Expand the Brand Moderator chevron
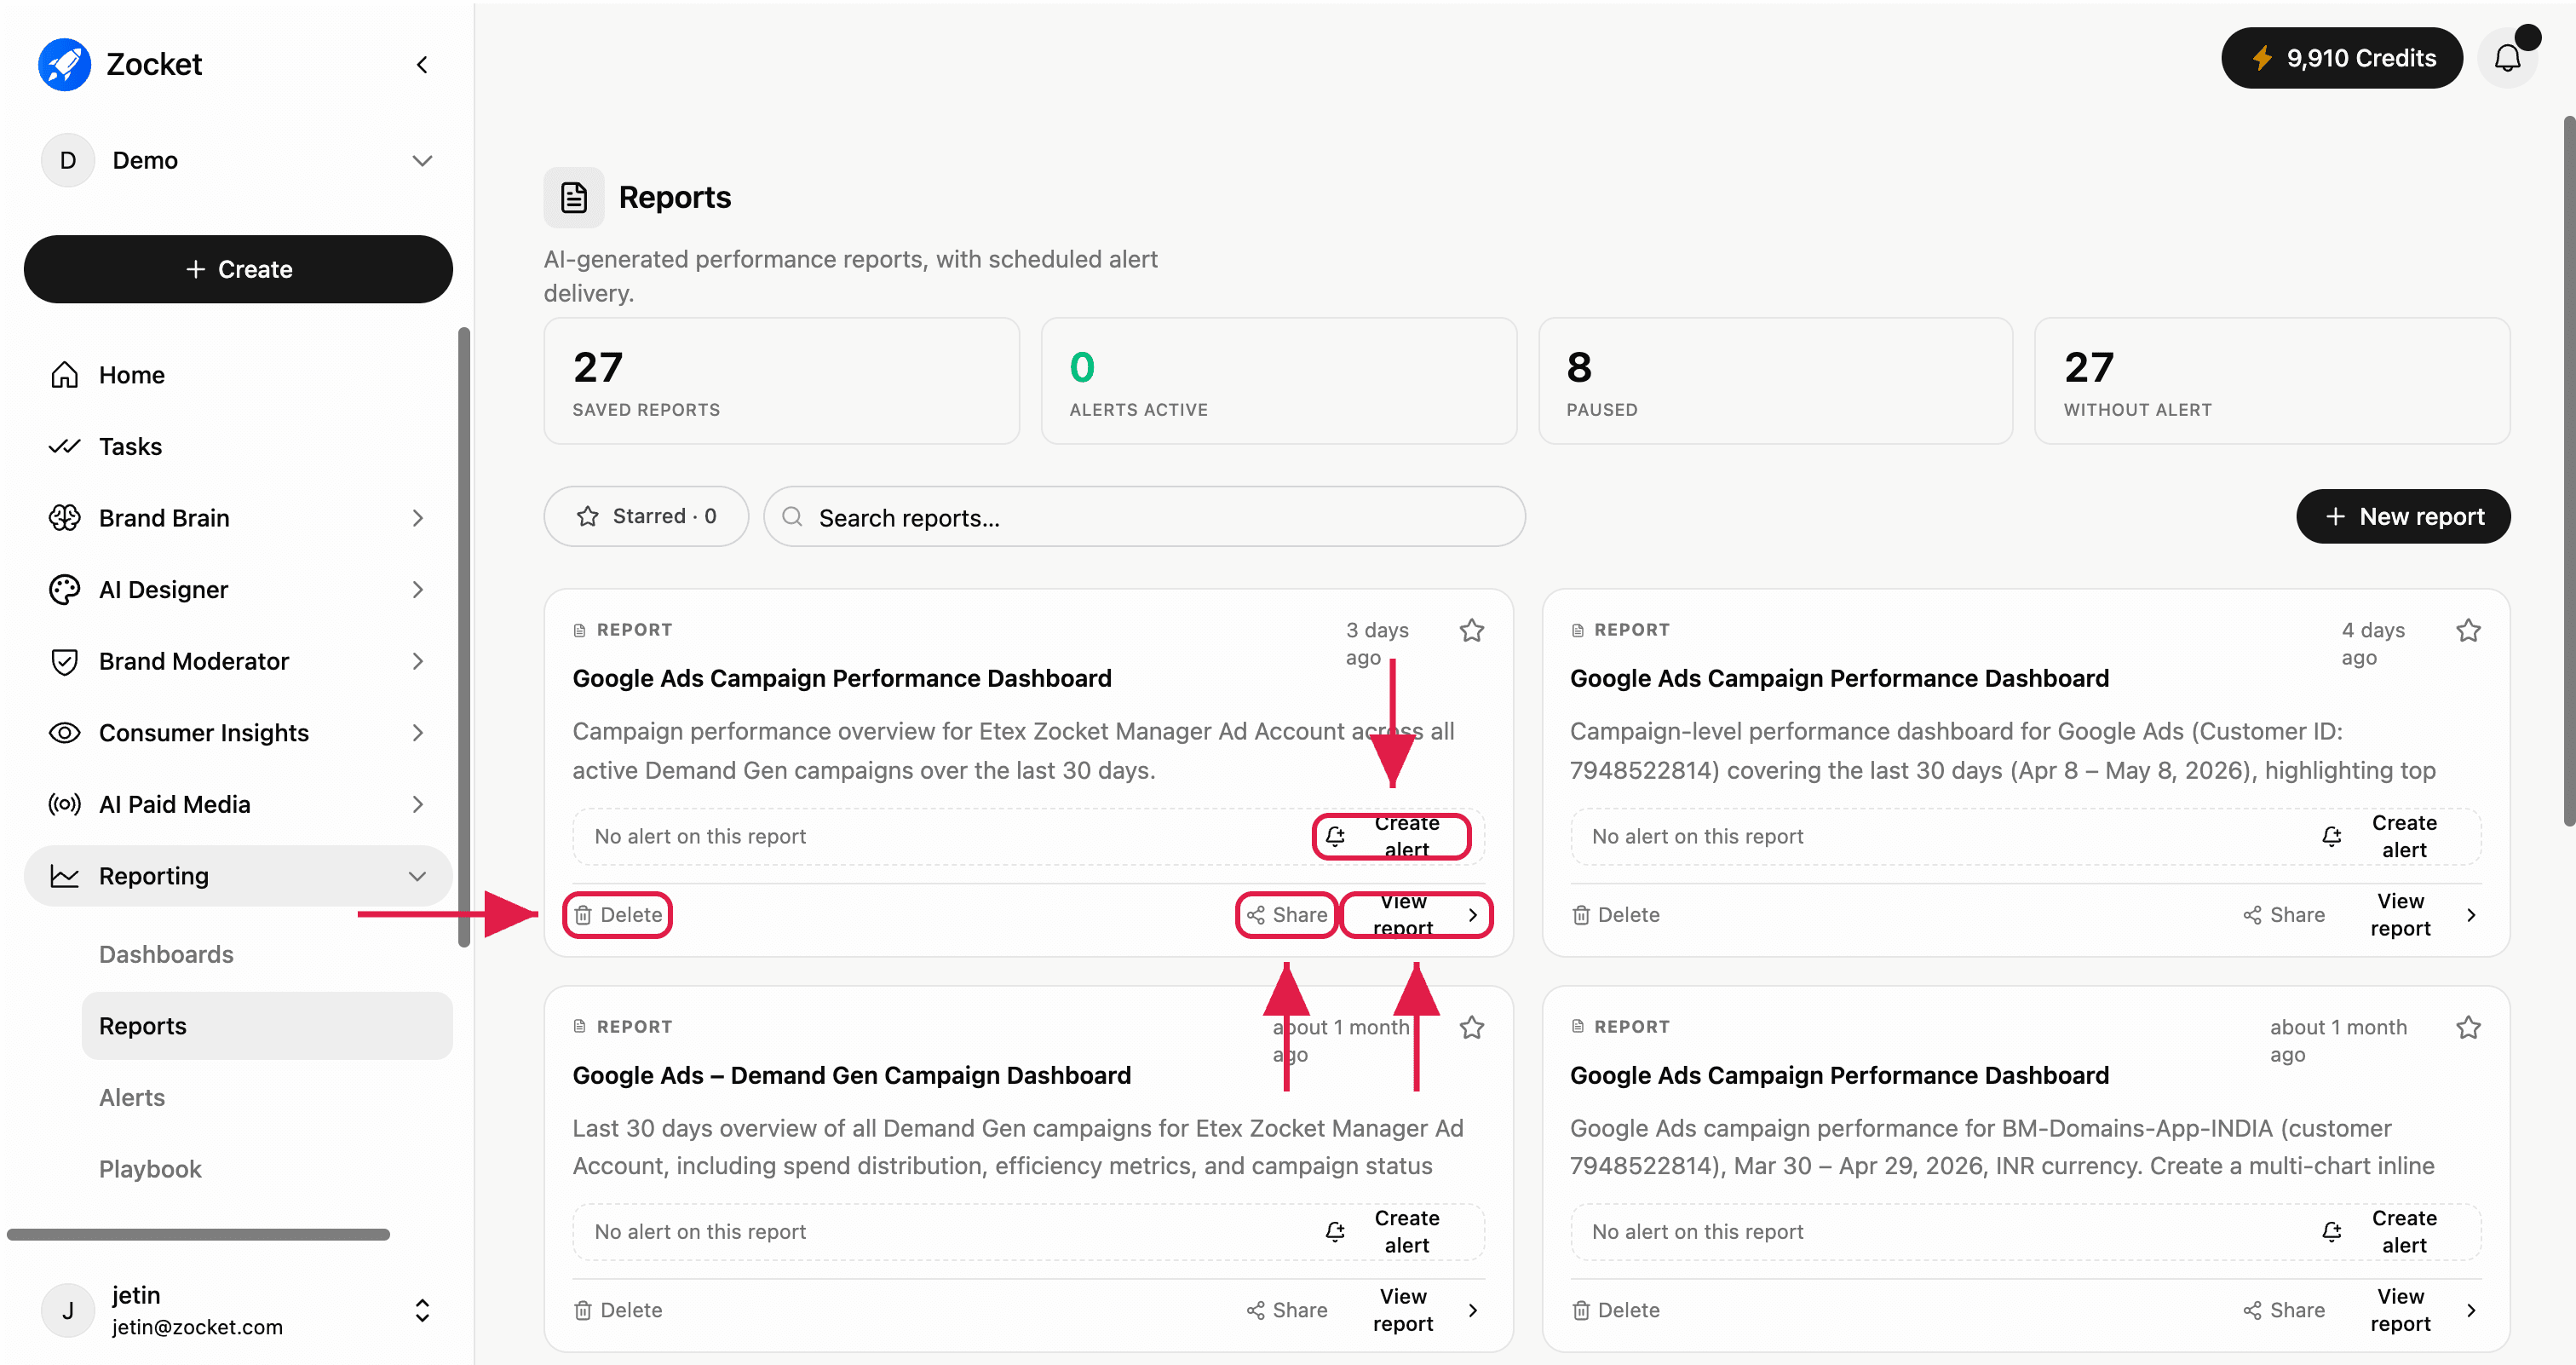Viewport: 2576px width, 1365px height. coord(418,661)
